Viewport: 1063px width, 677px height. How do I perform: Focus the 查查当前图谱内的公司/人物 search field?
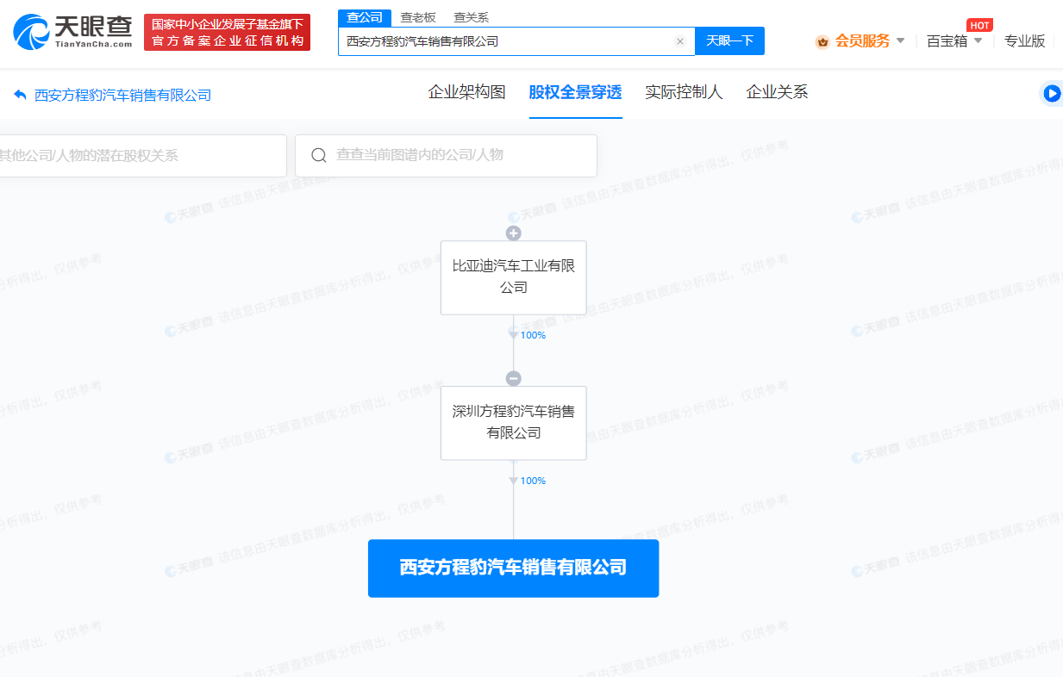click(x=446, y=156)
